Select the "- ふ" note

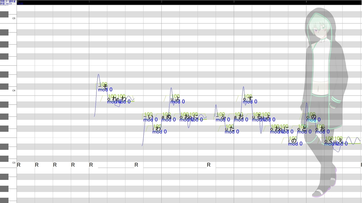[220, 117]
